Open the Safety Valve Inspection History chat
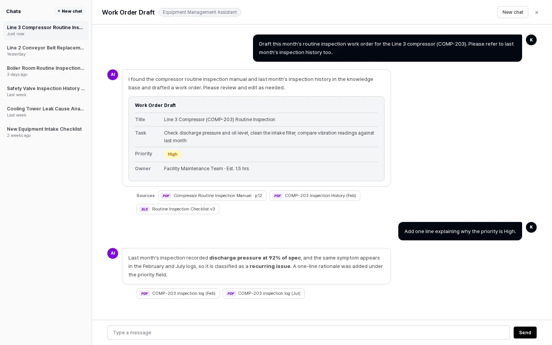 pyautogui.click(x=46, y=91)
